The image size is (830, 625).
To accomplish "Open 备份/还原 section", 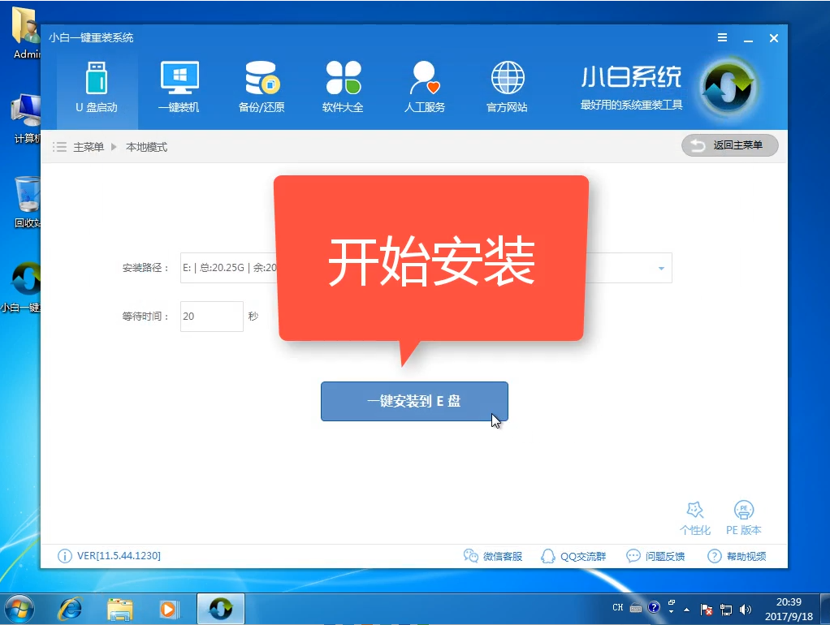I will click(262, 88).
